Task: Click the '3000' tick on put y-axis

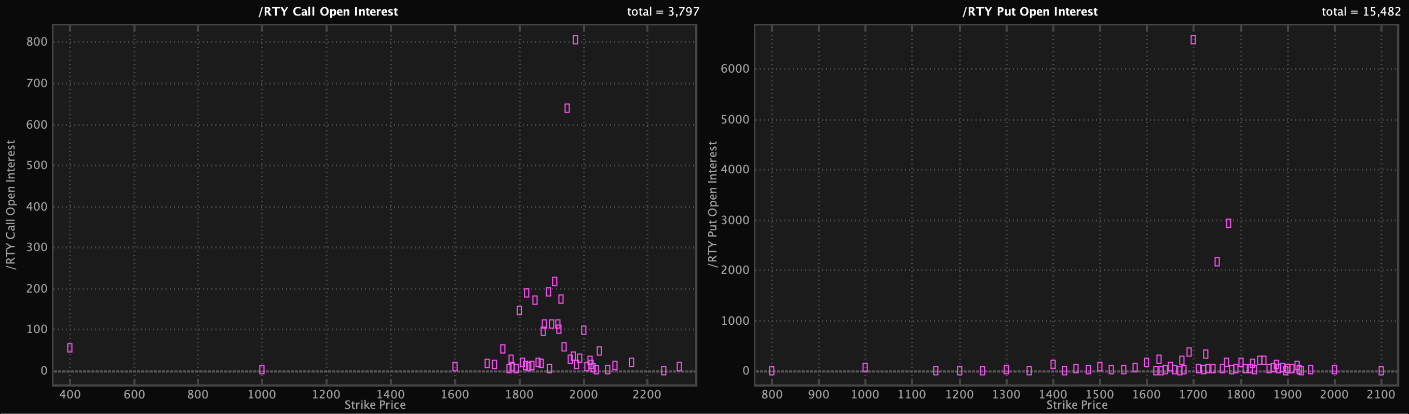Action: click(x=735, y=220)
